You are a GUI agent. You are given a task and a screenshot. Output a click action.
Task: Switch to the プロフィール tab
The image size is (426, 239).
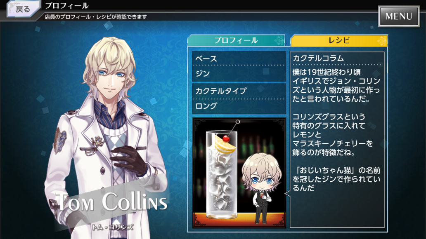click(236, 40)
